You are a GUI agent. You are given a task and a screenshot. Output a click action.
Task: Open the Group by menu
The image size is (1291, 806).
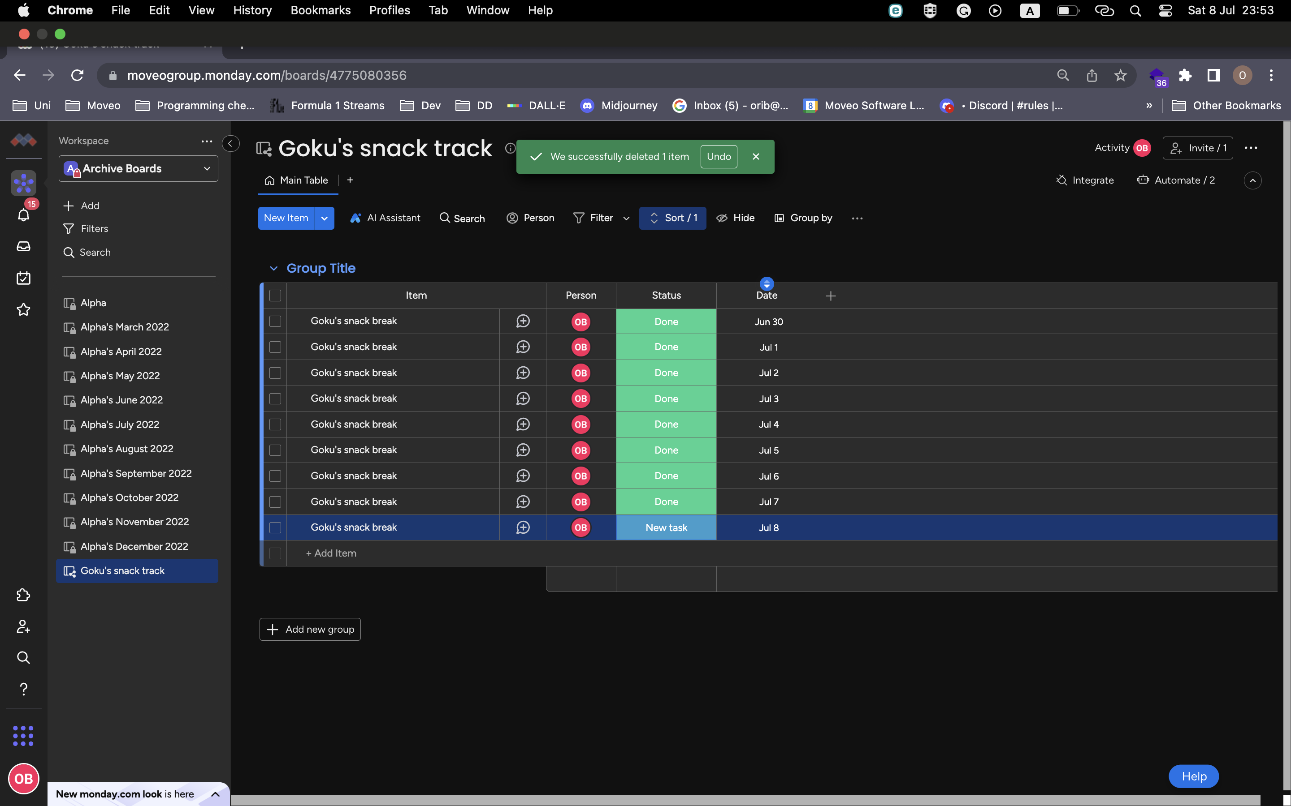click(x=803, y=218)
